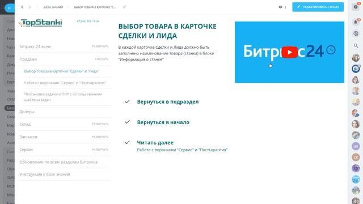Select the Запчасти section title
The image size is (363, 204).
28,137
